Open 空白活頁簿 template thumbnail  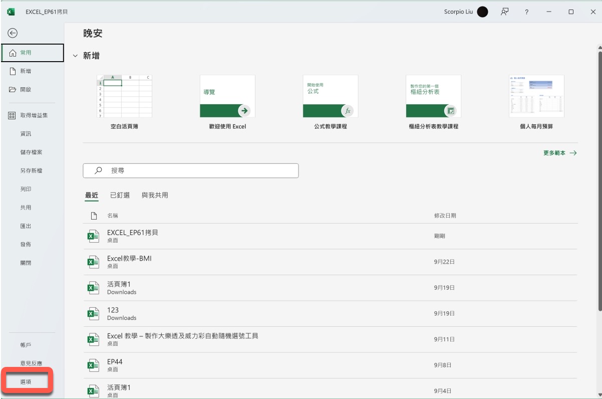(124, 96)
